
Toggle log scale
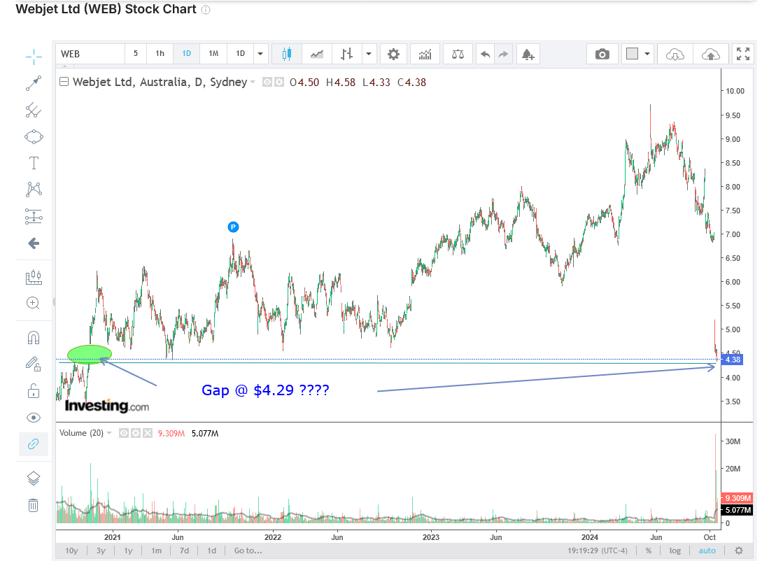(x=675, y=551)
